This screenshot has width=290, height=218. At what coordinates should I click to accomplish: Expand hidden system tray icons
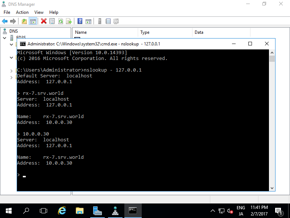(212, 210)
